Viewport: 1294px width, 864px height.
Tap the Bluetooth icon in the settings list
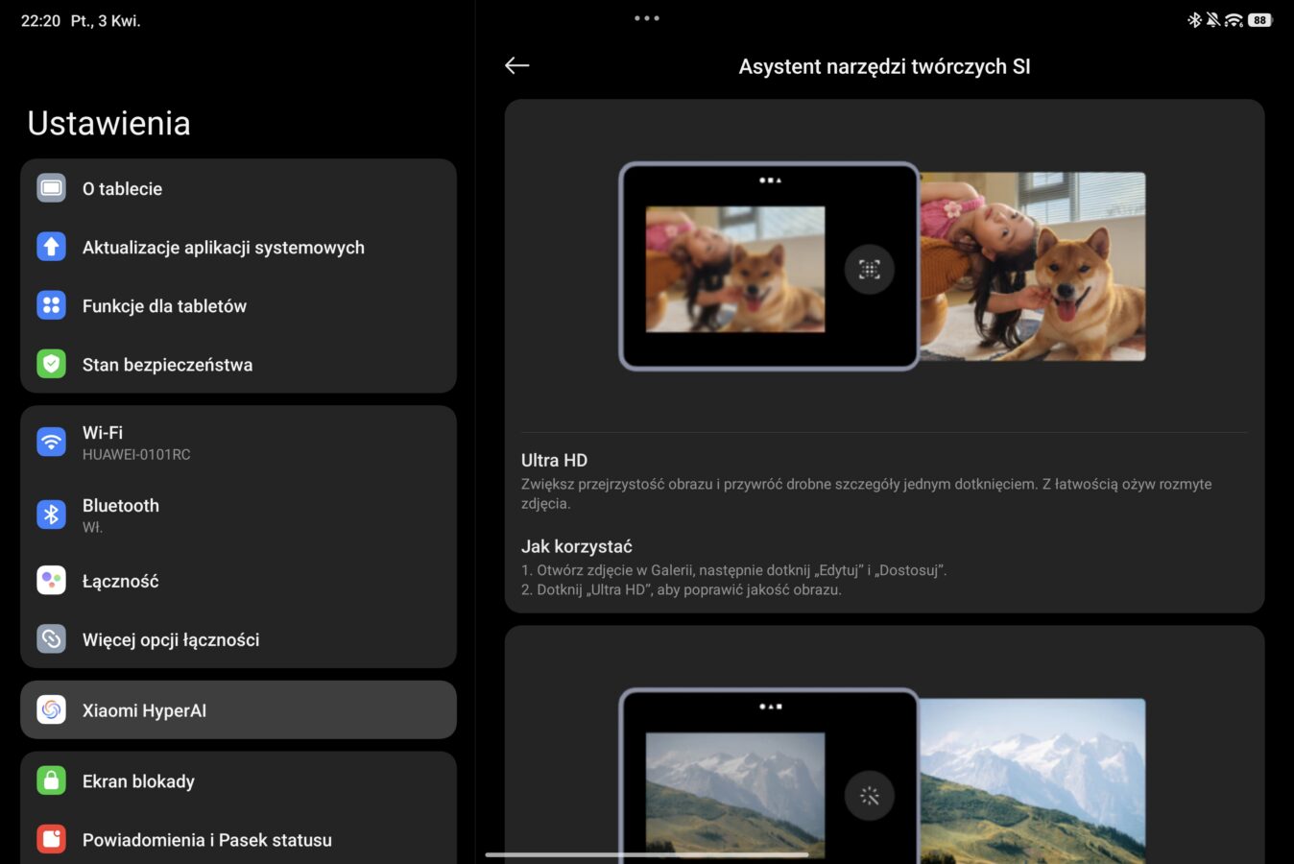click(52, 515)
